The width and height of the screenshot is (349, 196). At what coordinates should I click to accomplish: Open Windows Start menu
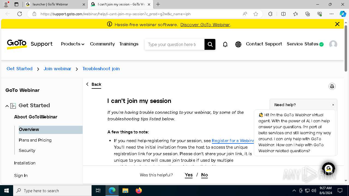click(x=7, y=191)
